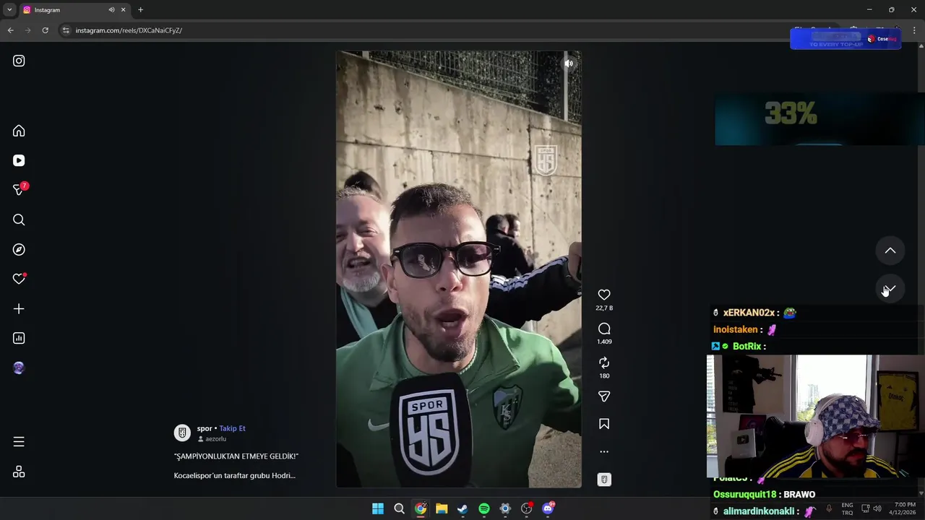
Task: Open the system volume tray icon
Action: 877,508
